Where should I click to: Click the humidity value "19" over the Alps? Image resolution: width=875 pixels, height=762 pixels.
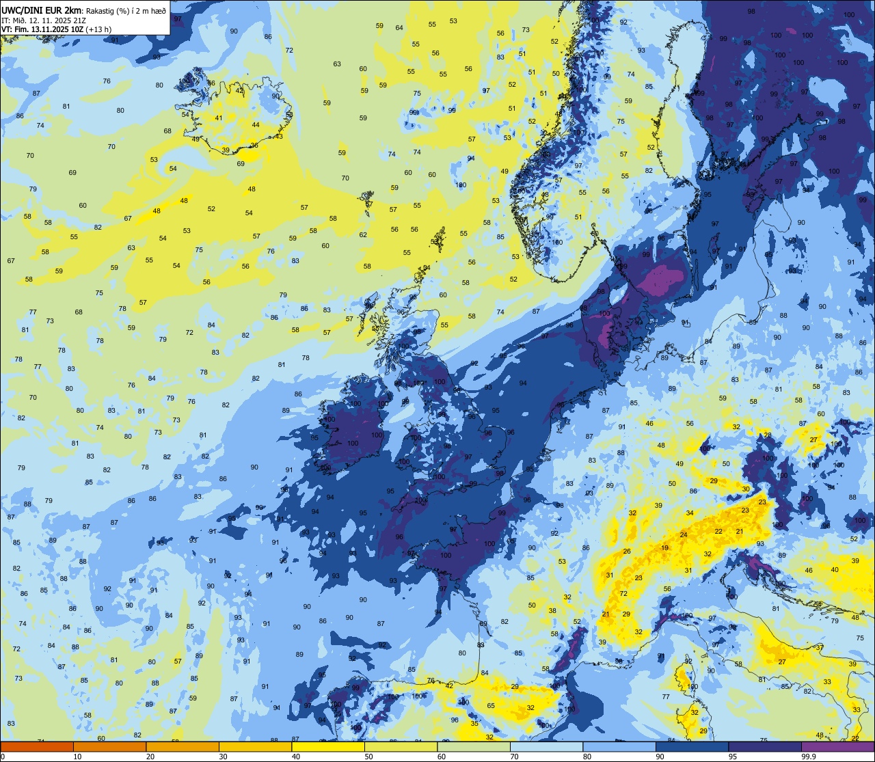tap(664, 548)
